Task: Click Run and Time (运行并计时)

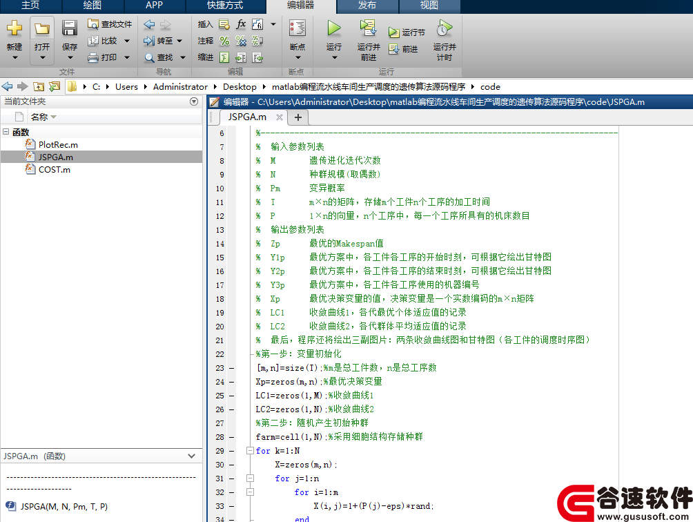Action: coord(445,40)
